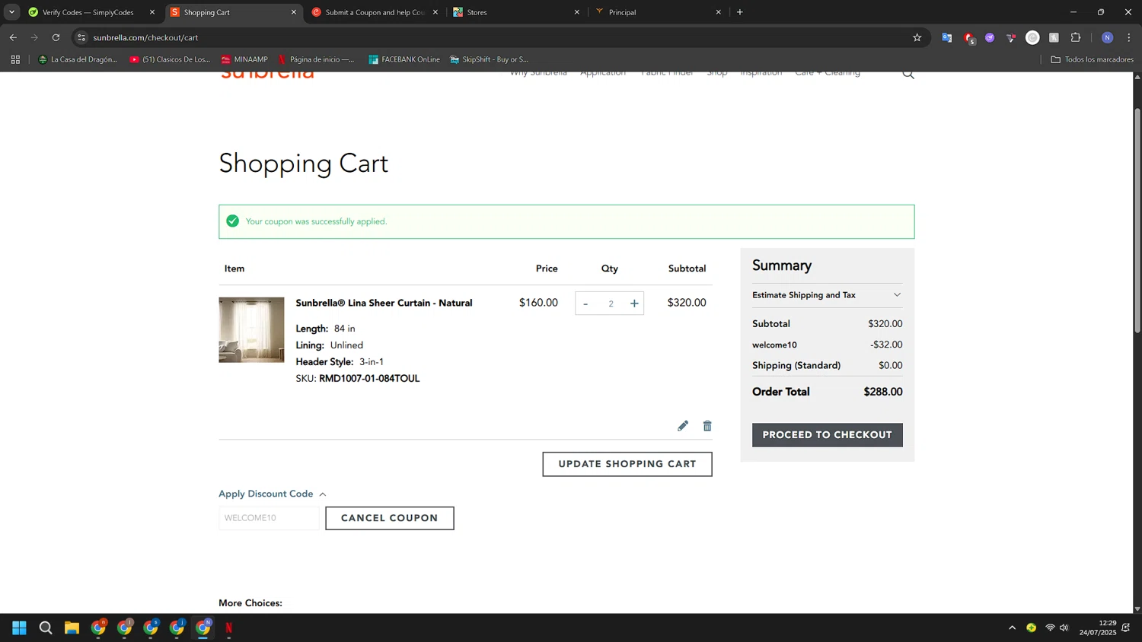Switch to the Verify Codes — SimplyCodes tab
This screenshot has height=642, width=1142.
[88, 12]
